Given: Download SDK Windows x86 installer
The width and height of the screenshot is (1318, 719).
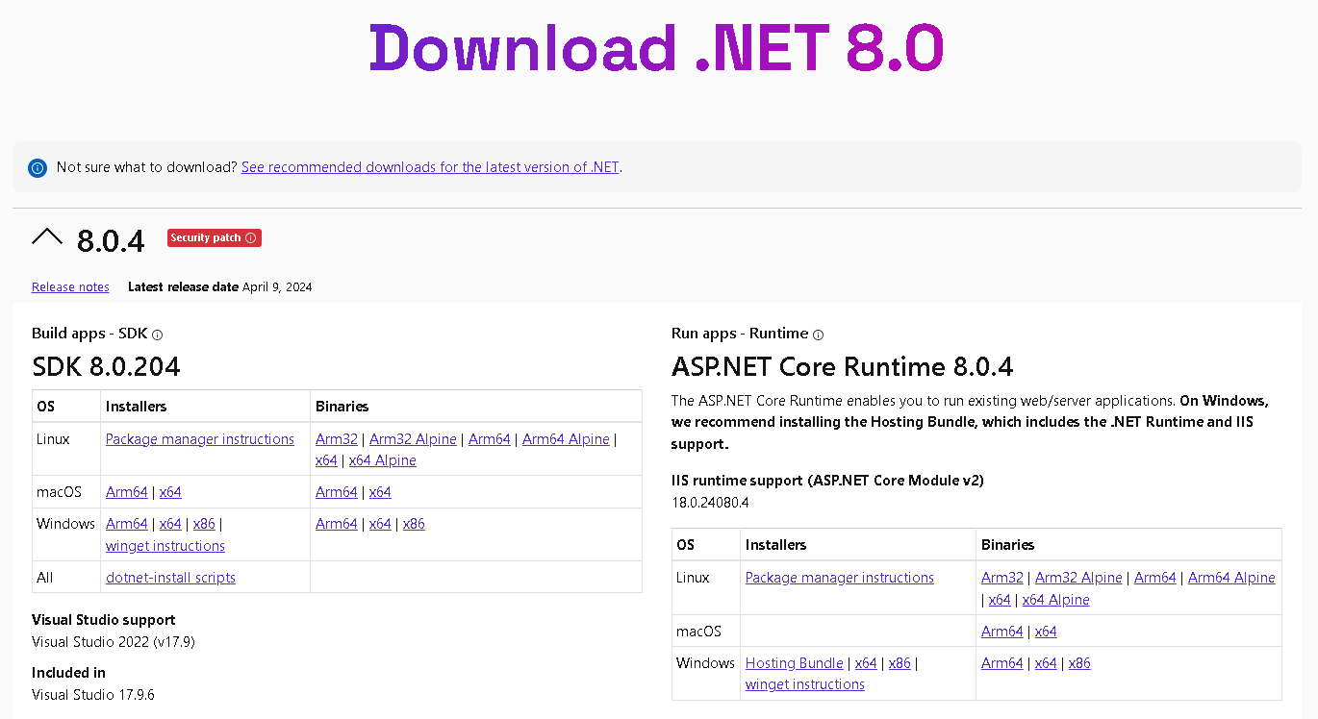Looking at the screenshot, I should pos(204,524).
